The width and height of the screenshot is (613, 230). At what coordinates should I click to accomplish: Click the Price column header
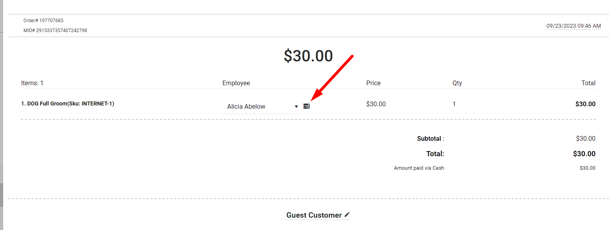pyautogui.click(x=373, y=83)
